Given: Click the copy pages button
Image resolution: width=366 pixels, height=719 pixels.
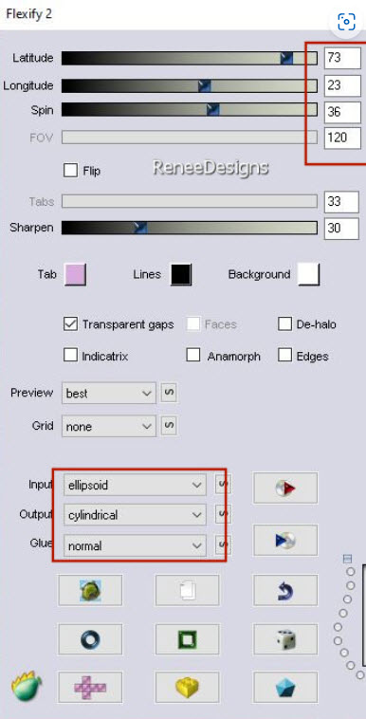Looking at the screenshot, I should 187,590.
